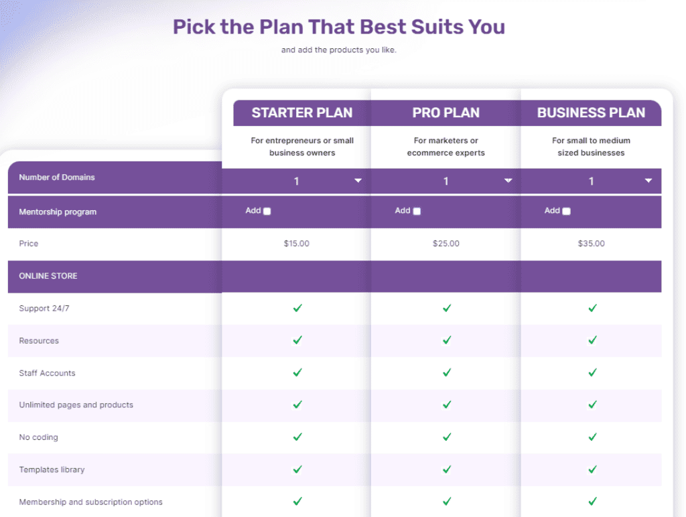The width and height of the screenshot is (686, 517).
Task: Check Mentorship Add box for Business Plan
Action: point(567,211)
